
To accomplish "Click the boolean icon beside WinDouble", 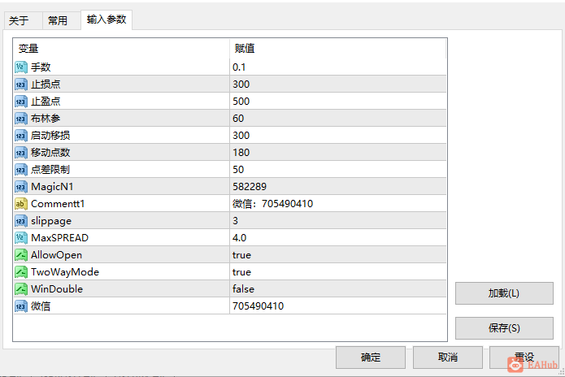I will coord(21,289).
